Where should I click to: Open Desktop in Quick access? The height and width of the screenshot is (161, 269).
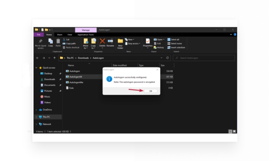[48, 73]
